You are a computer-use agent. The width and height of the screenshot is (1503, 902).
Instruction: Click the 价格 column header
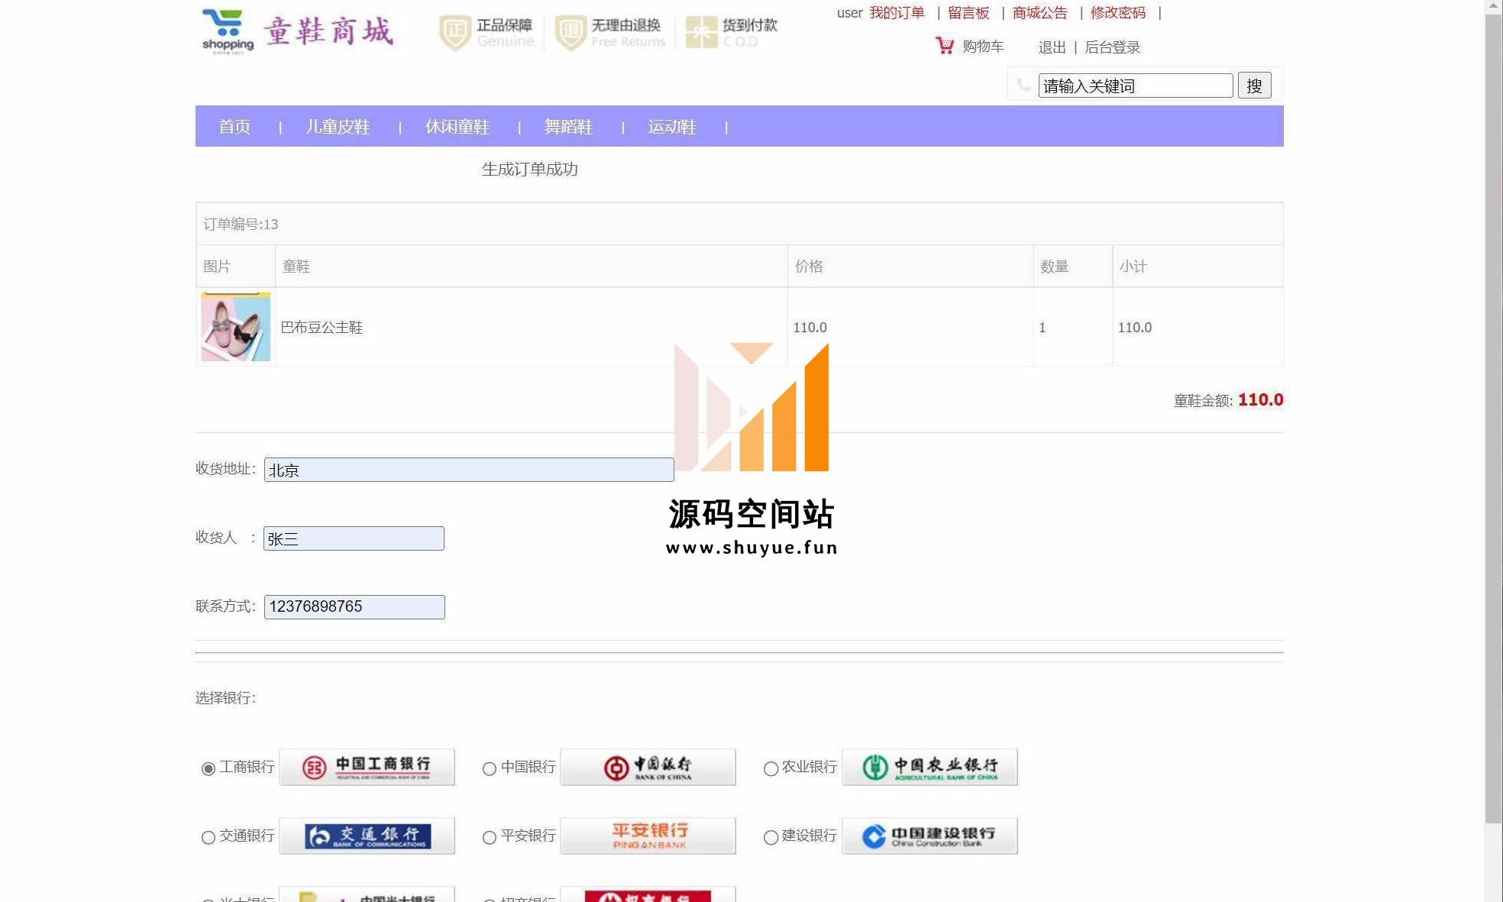[x=809, y=267]
